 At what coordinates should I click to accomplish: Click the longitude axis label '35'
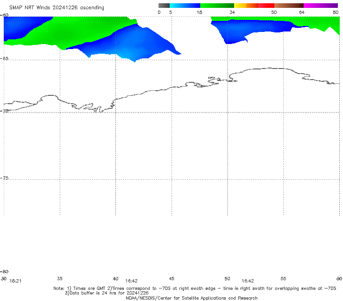pos(59,279)
